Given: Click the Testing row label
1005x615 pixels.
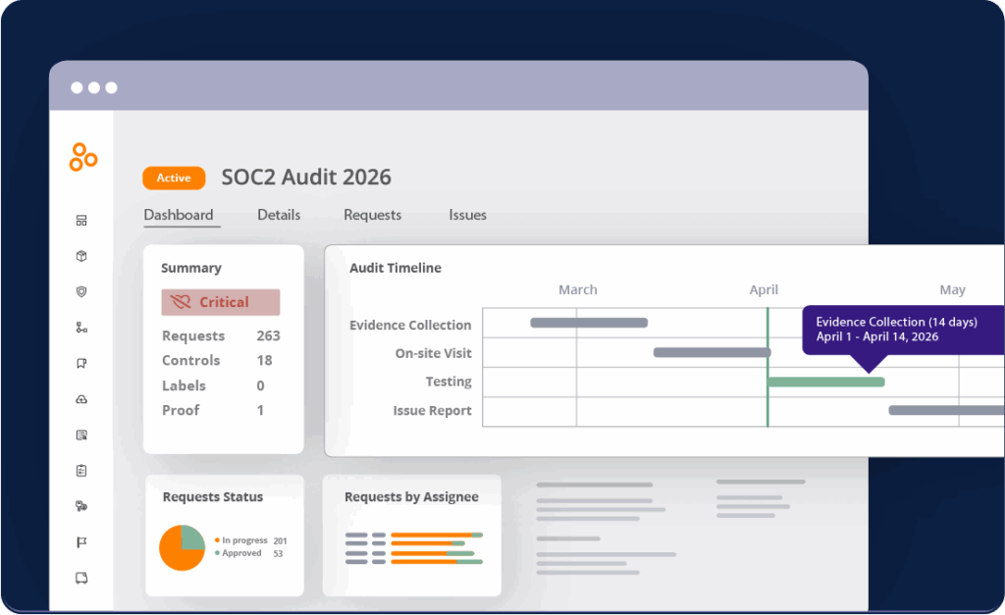Looking at the screenshot, I should pos(449,382).
